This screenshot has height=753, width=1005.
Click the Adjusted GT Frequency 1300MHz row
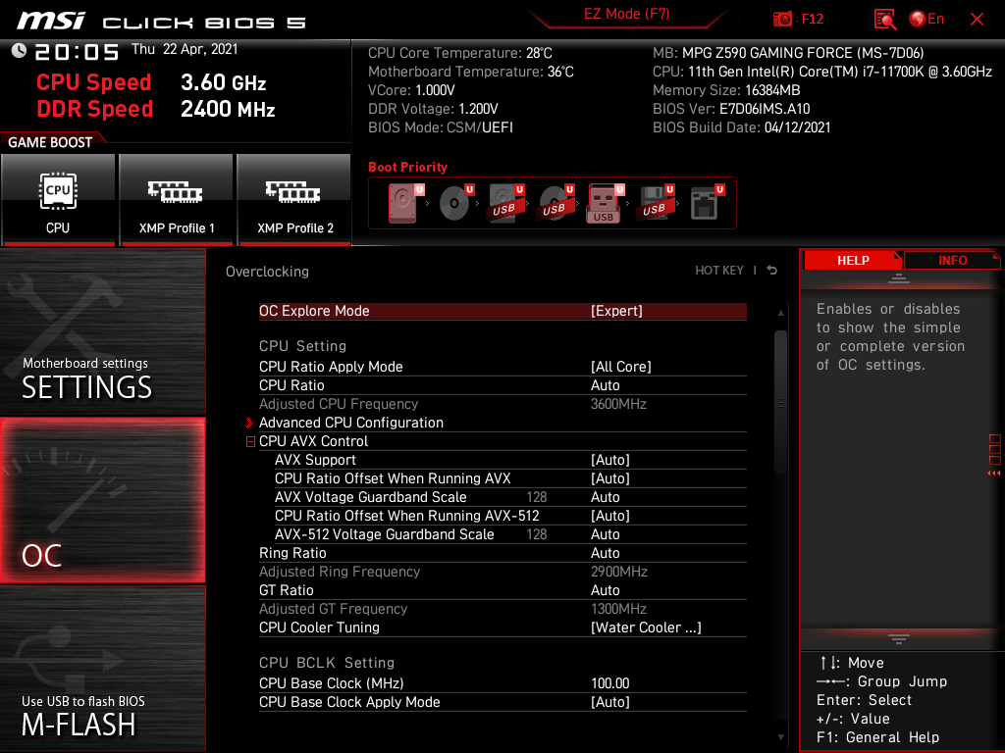[x=502, y=609]
